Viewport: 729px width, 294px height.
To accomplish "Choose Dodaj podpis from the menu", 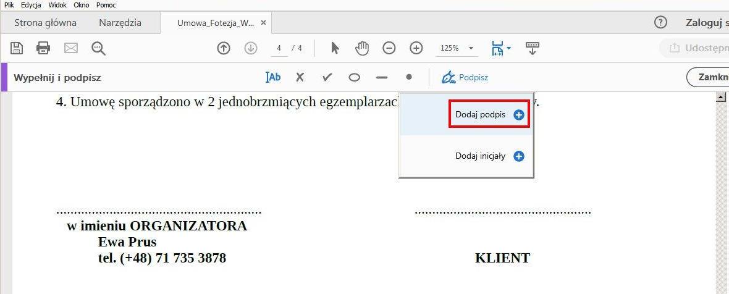I will coord(489,115).
